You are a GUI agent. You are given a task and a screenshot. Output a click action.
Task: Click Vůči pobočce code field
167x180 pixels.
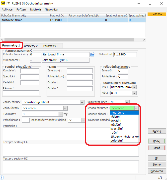36,60
